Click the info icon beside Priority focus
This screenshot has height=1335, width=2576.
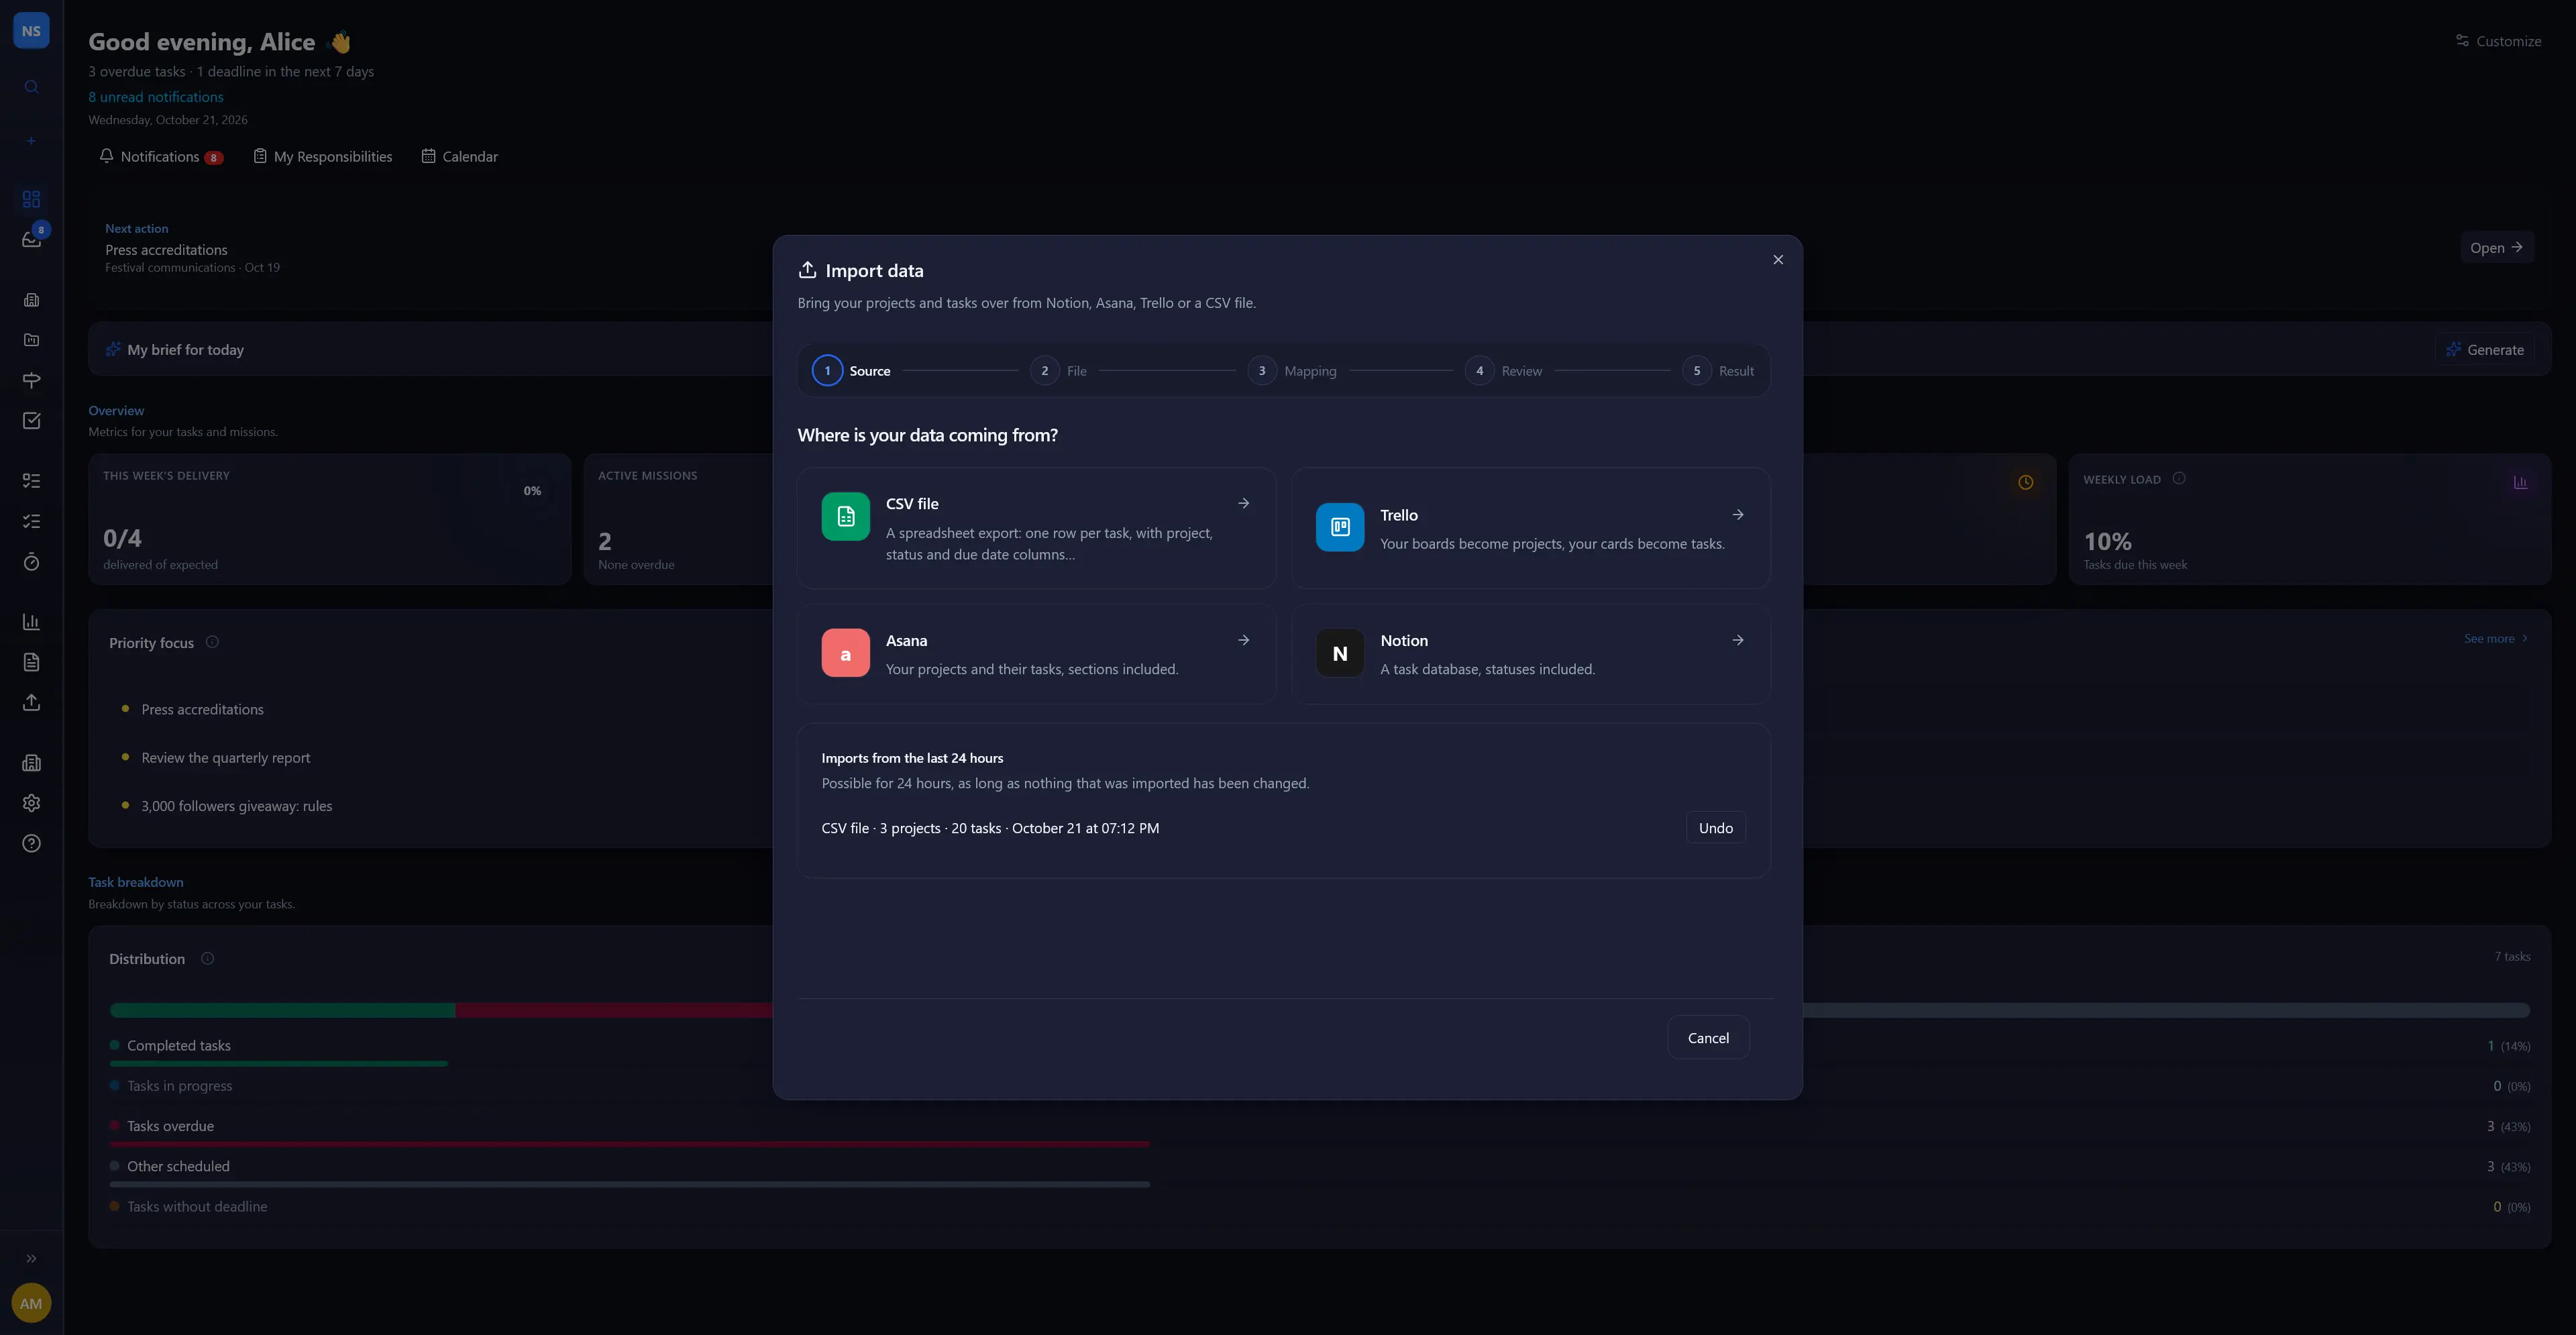212,642
